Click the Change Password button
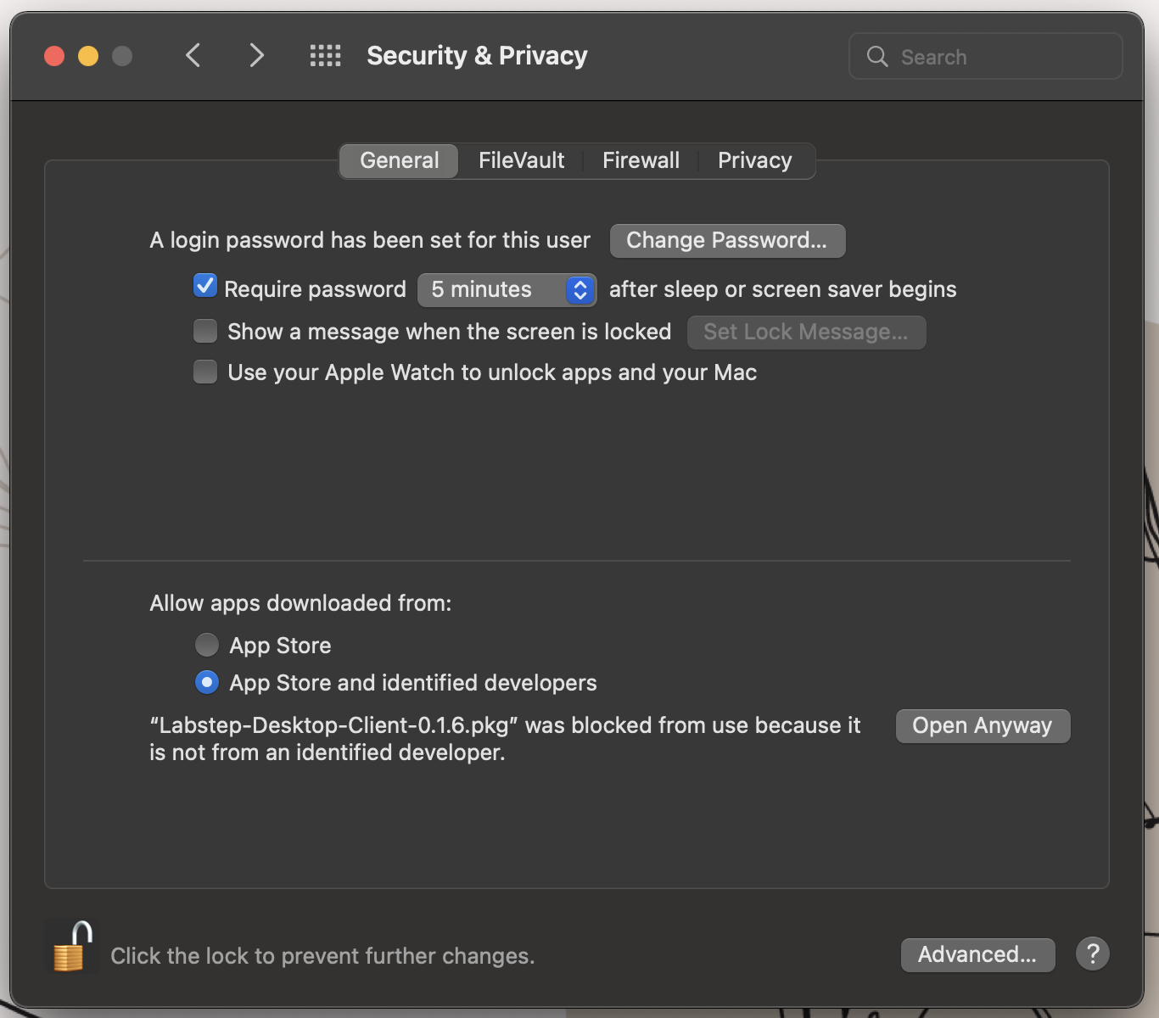This screenshot has height=1018, width=1159. click(x=727, y=241)
